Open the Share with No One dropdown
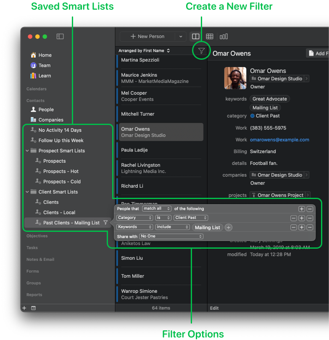Viewport: 329px width, 340px height. coord(171,236)
